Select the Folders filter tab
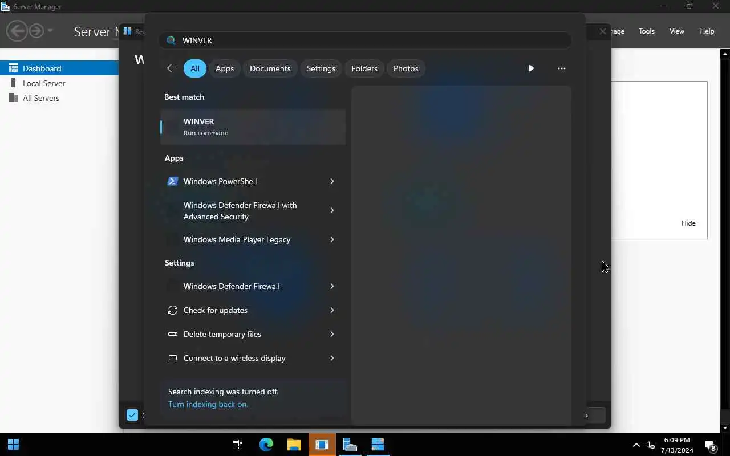Viewport: 730px width, 456px height. pos(364,68)
